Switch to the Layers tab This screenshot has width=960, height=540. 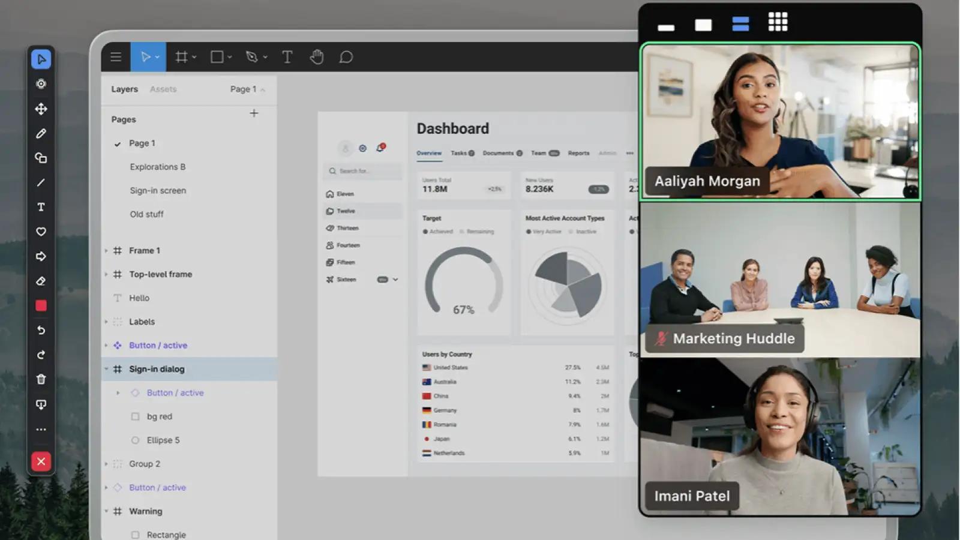[x=124, y=89]
